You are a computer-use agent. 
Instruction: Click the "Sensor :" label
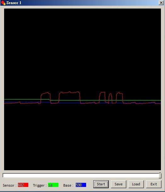coord(9,185)
